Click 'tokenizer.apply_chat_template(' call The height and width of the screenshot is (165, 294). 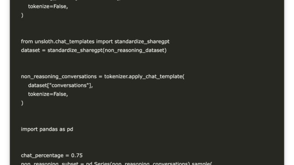click(144, 76)
